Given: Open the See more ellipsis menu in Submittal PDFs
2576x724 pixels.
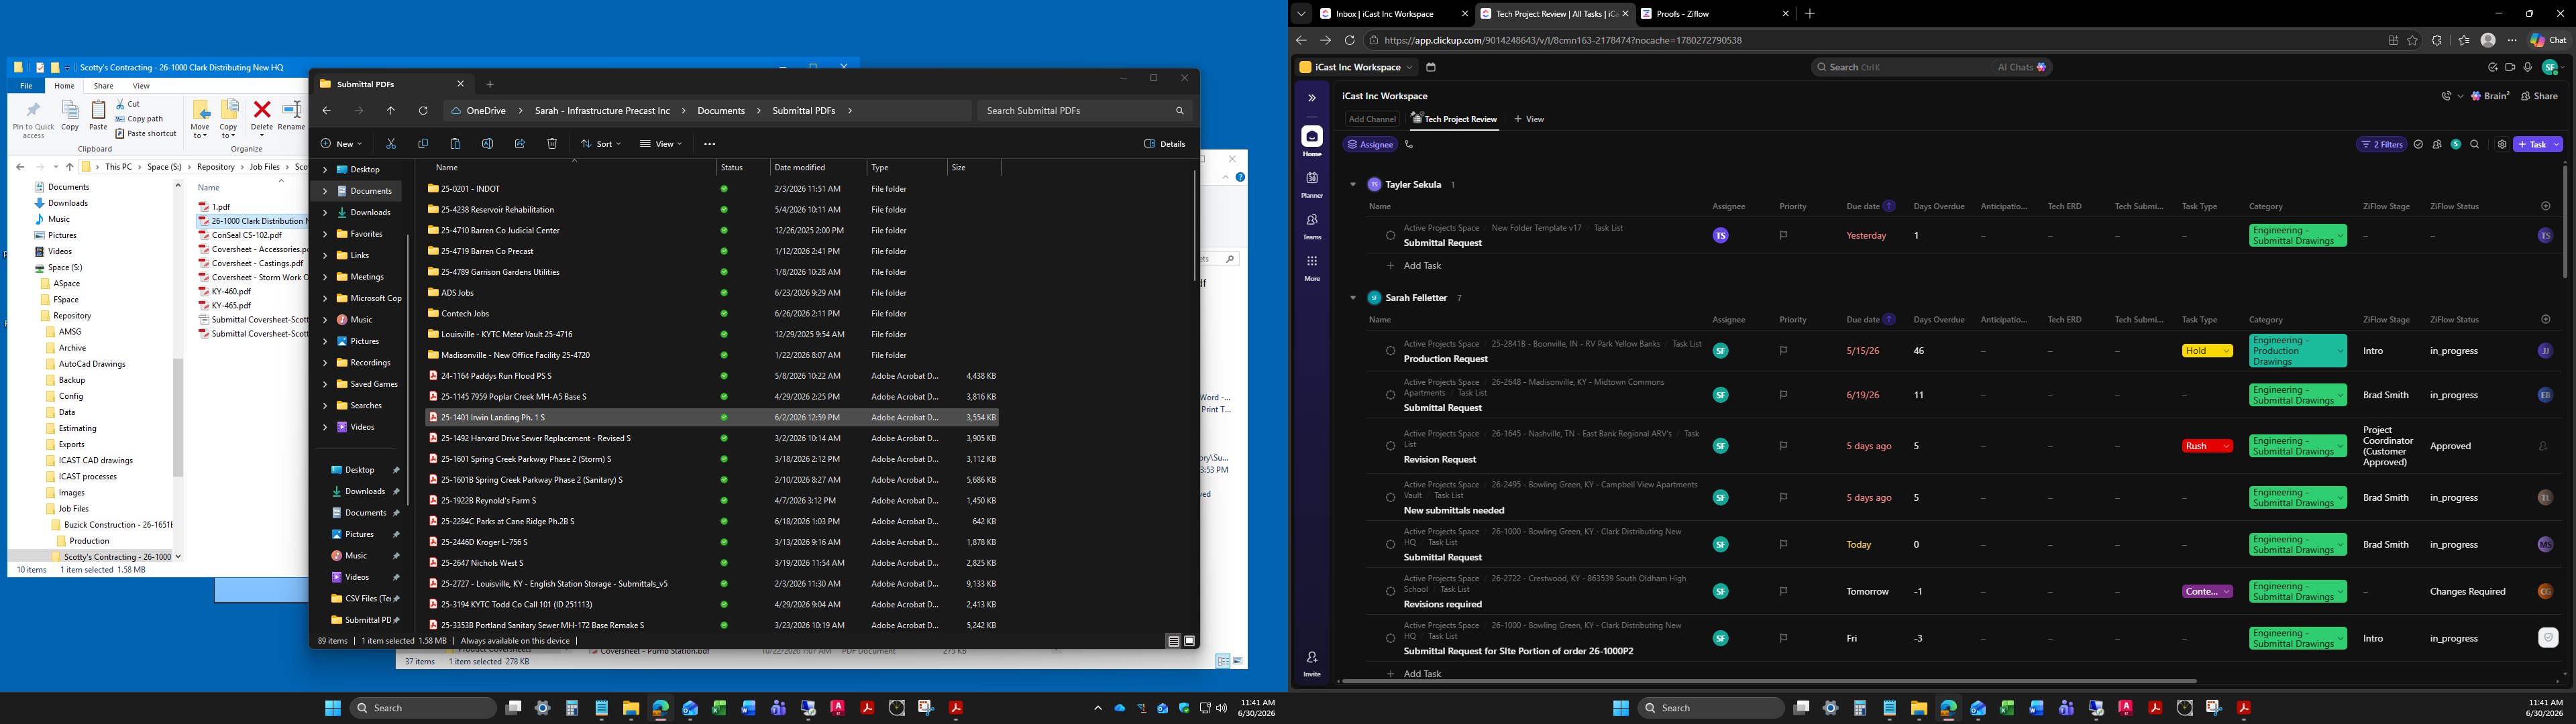Looking at the screenshot, I should [710, 144].
